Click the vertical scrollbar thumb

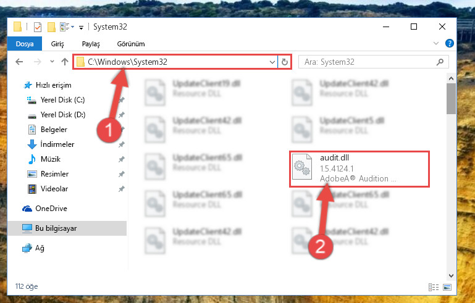pyautogui.click(x=451, y=99)
